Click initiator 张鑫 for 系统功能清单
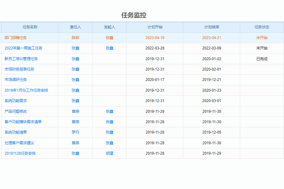This screenshot has width=284, height=189. (109, 132)
